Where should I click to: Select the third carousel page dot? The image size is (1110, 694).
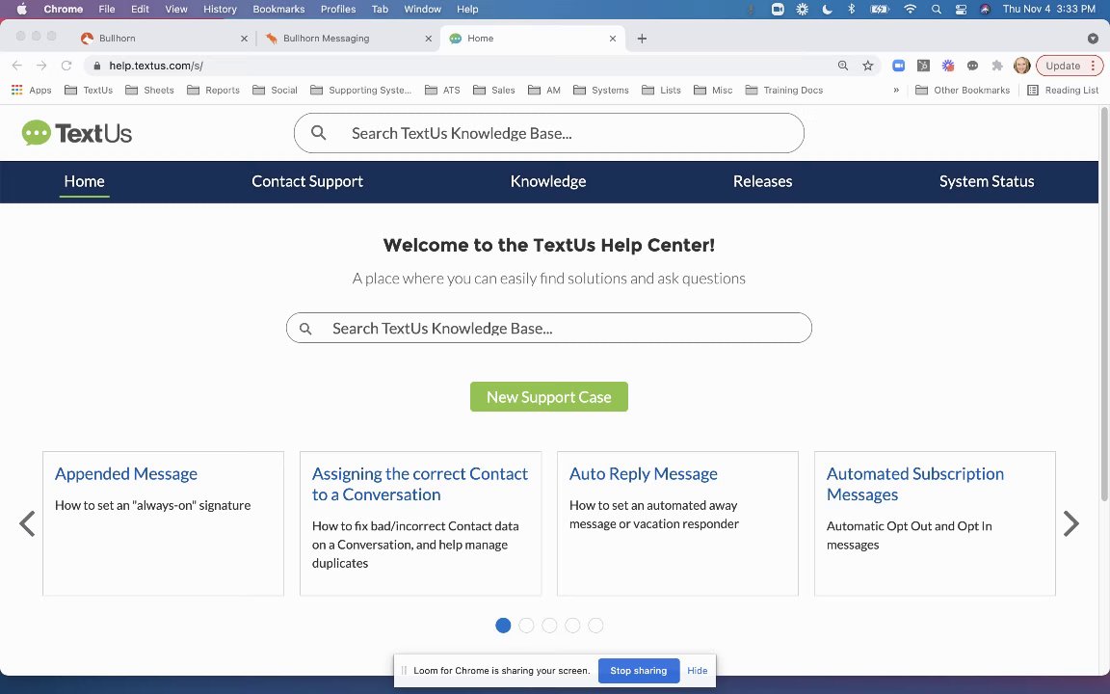(x=549, y=626)
